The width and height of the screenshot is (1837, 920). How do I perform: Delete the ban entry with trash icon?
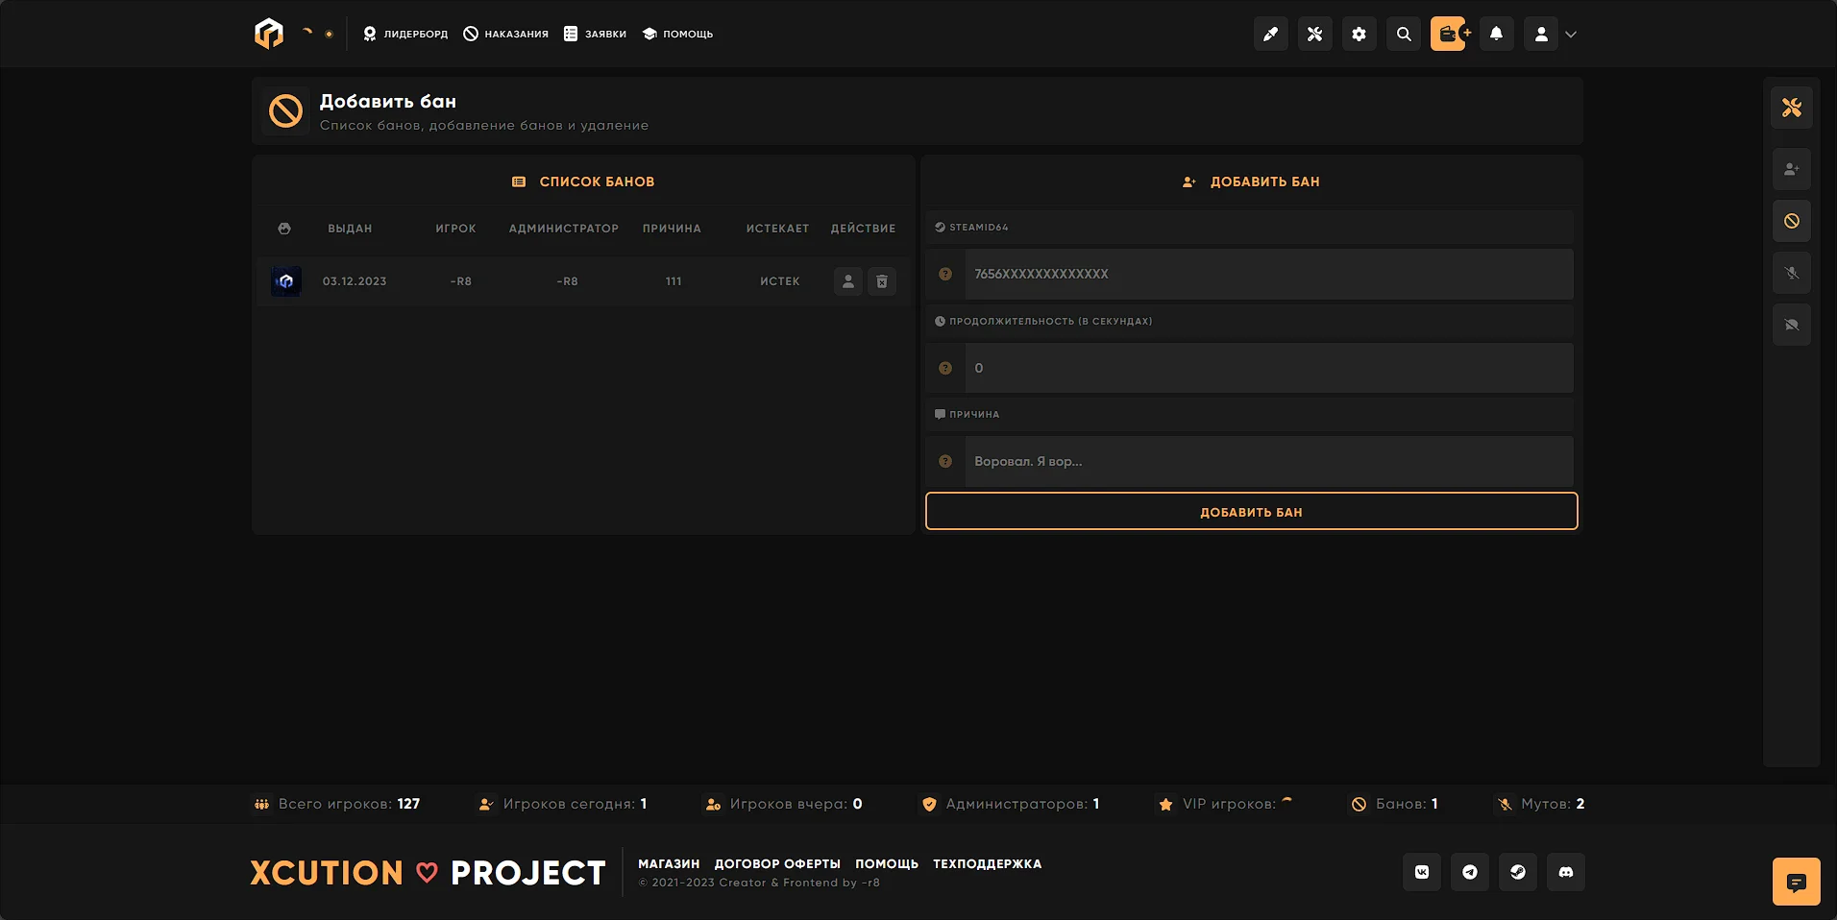tap(882, 281)
